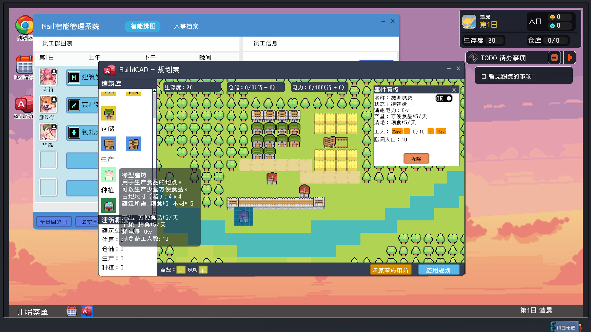Switch to the 人事档案 tab
The height and width of the screenshot is (332, 591).
186,26
